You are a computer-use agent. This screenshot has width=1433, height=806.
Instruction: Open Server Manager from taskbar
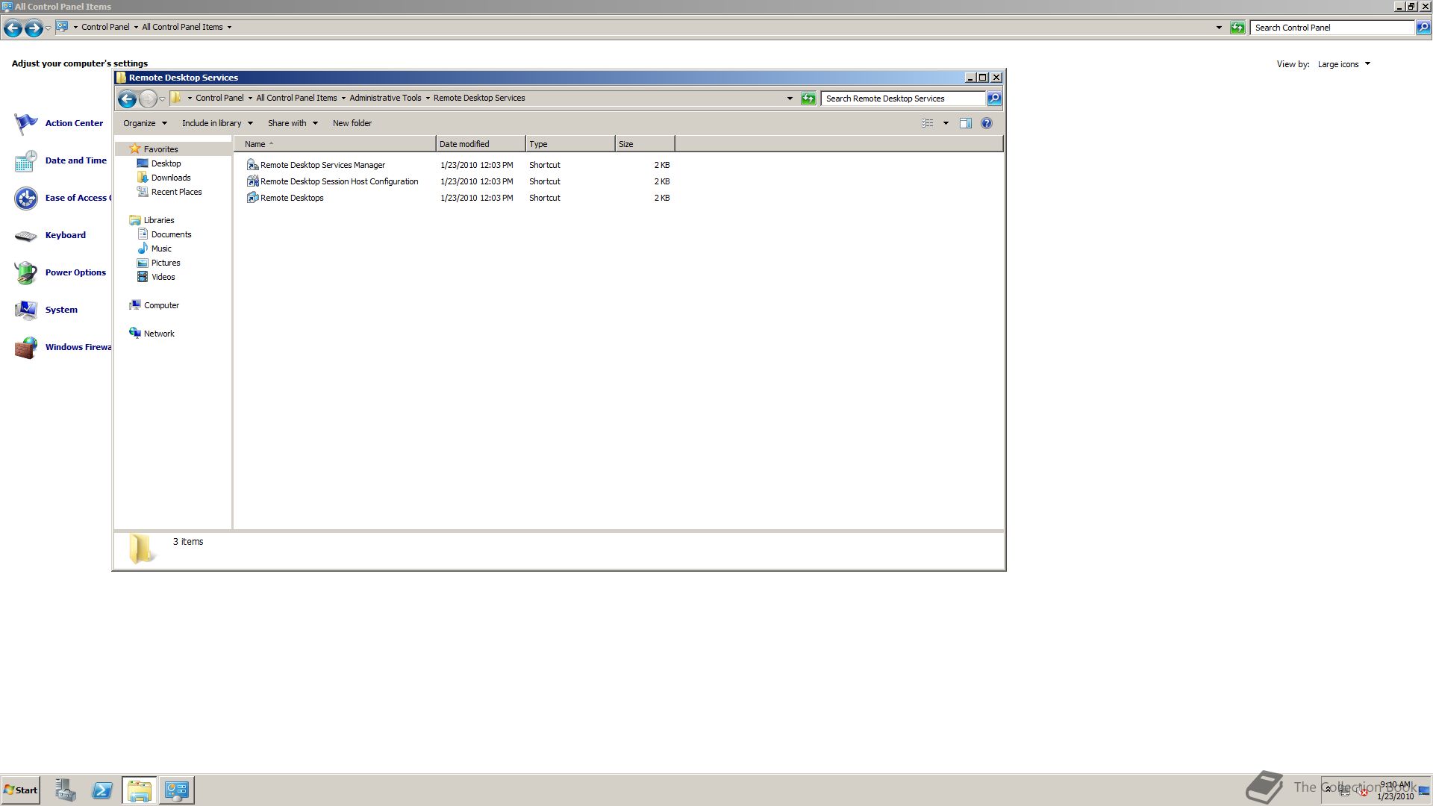(65, 790)
